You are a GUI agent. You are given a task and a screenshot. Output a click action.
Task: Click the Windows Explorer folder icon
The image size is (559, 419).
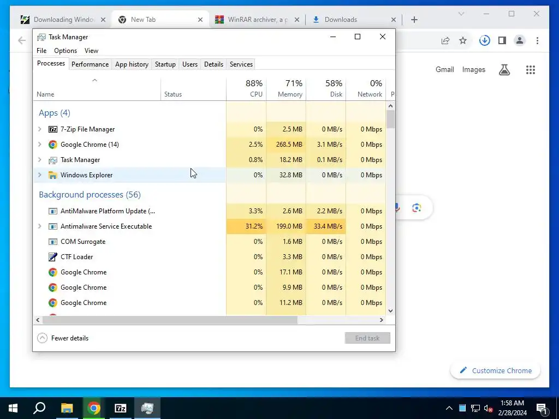pyautogui.click(x=53, y=175)
